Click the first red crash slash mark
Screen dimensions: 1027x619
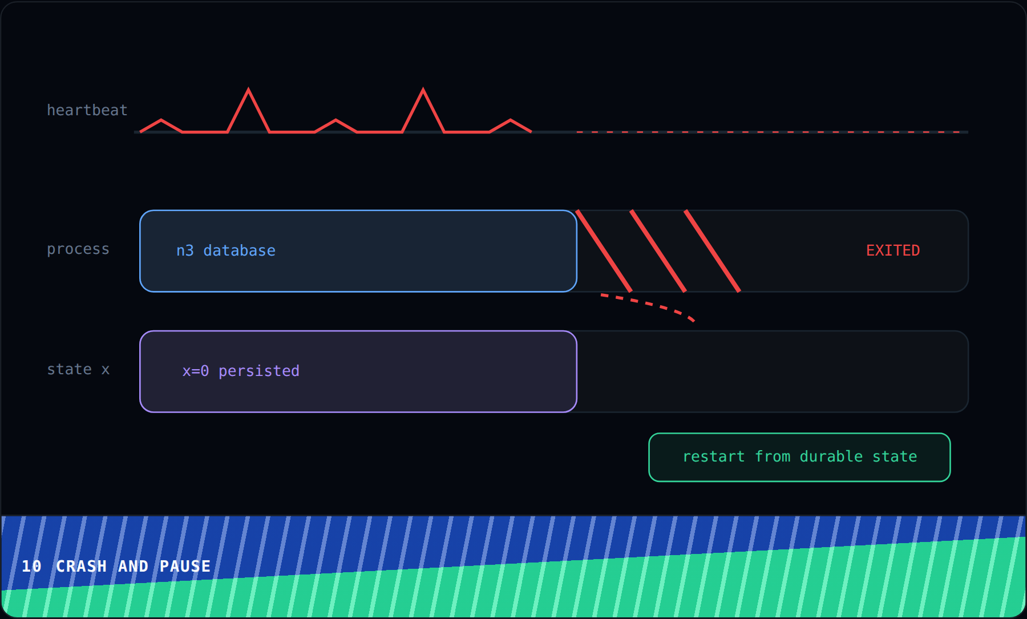pyautogui.click(x=604, y=251)
